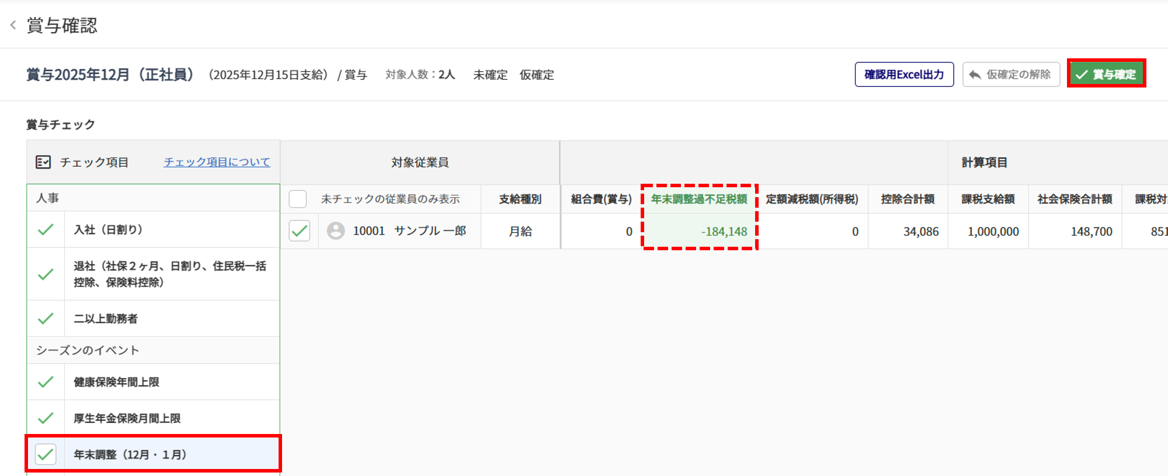
Task: Enable 未チェックの従業員のみ表示 checkbox
Action: (x=298, y=199)
